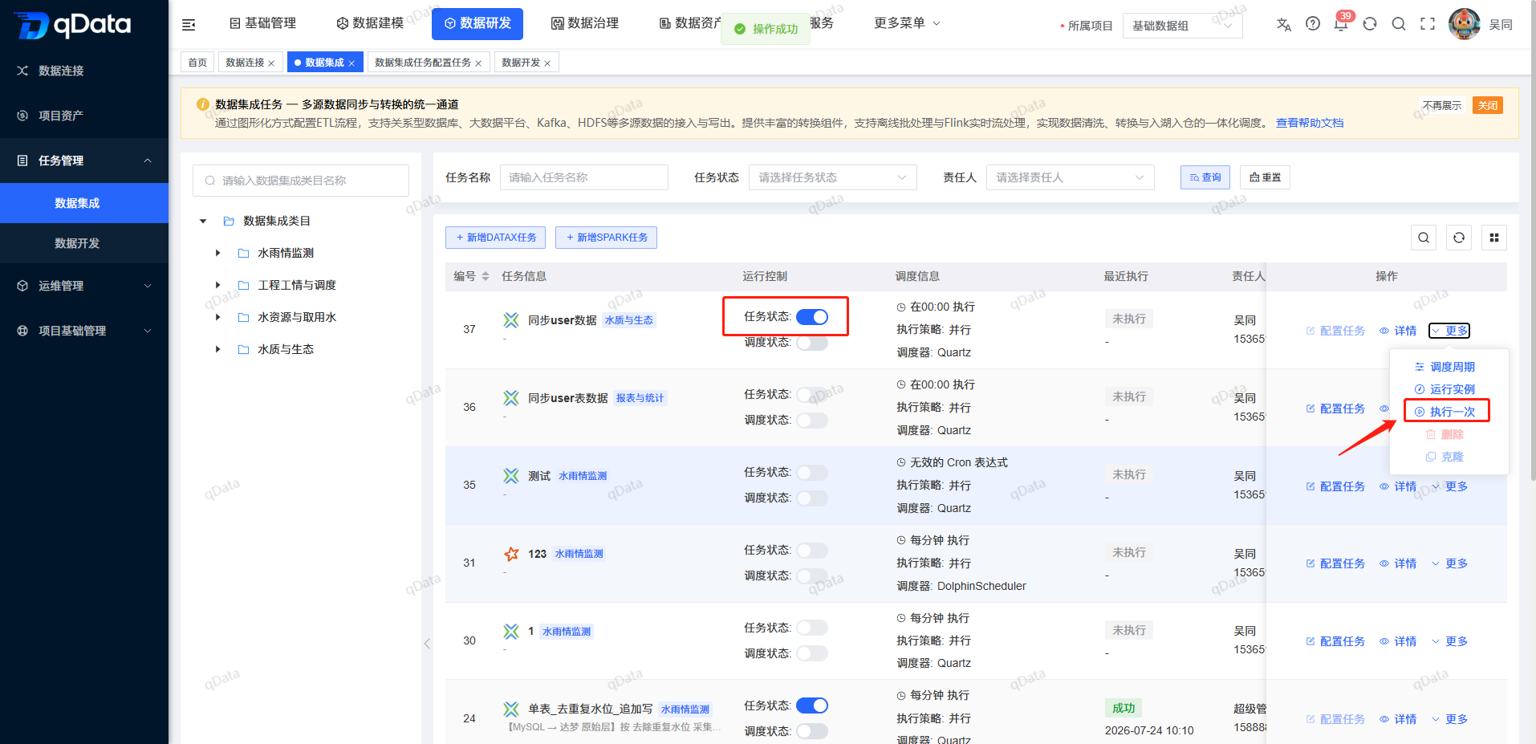
Task: Click the DataX icon of task 同步user数据
Action: coord(511,320)
